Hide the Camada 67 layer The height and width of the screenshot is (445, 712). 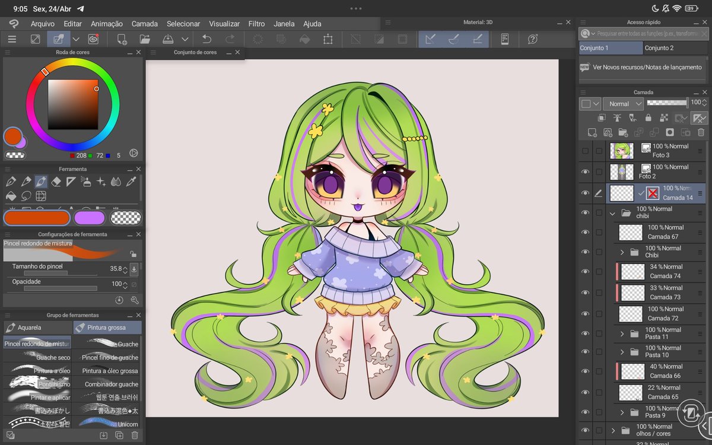tap(585, 232)
